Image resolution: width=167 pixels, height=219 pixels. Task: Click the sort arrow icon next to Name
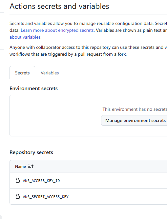(x=31, y=166)
